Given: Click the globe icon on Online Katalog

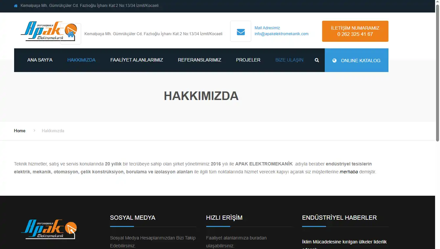Looking at the screenshot, I should click(x=335, y=61).
